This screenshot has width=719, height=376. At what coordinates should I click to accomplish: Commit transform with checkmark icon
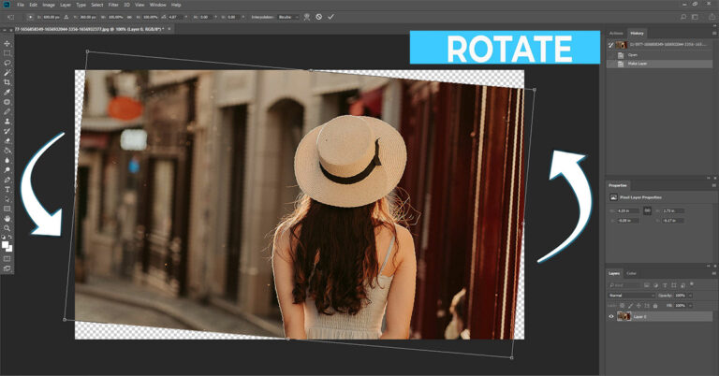click(x=330, y=16)
